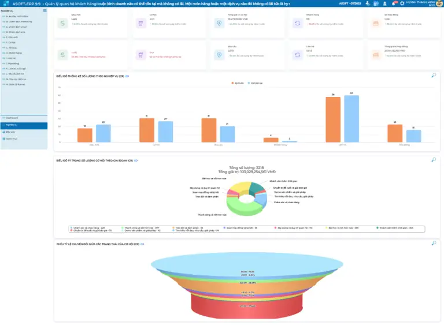Screen dimensions: 444x325
Task: Open the settings gear in the header
Action: point(402,3)
